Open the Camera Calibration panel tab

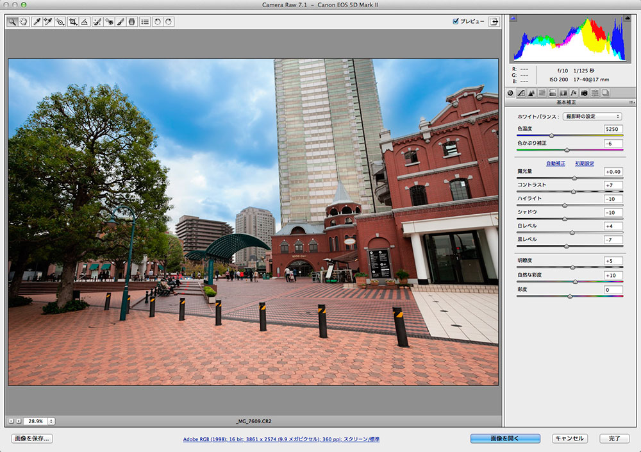tap(584, 93)
